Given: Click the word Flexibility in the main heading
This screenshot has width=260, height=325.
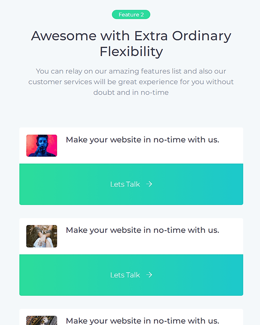Looking at the screenshot, I should pyautogui.click(x=131, y=51).
